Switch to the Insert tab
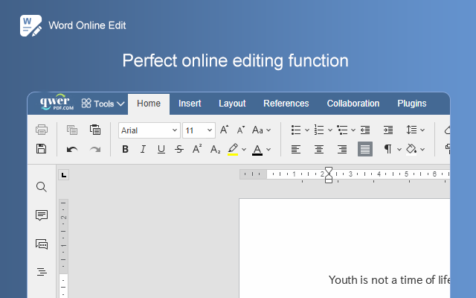This screenshot has width=476, height=298. (x=190, y=104)
